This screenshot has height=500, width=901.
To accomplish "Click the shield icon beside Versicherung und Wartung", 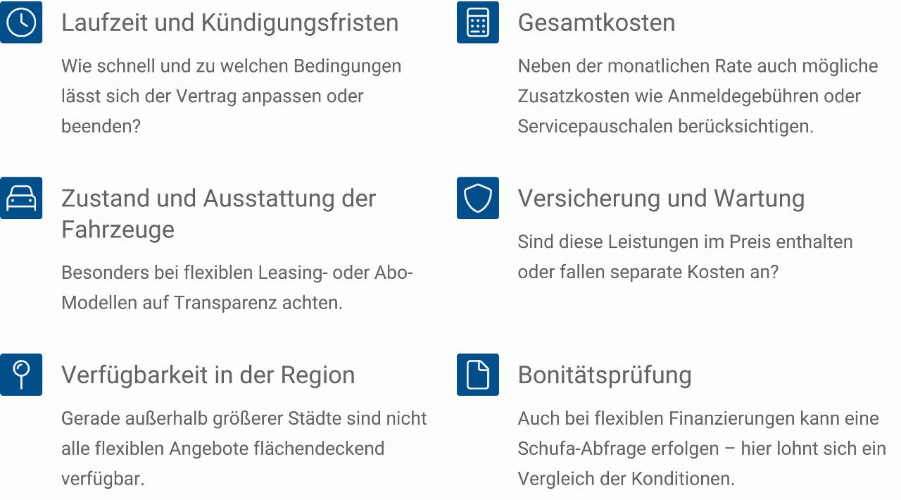I will coord(477,198).
